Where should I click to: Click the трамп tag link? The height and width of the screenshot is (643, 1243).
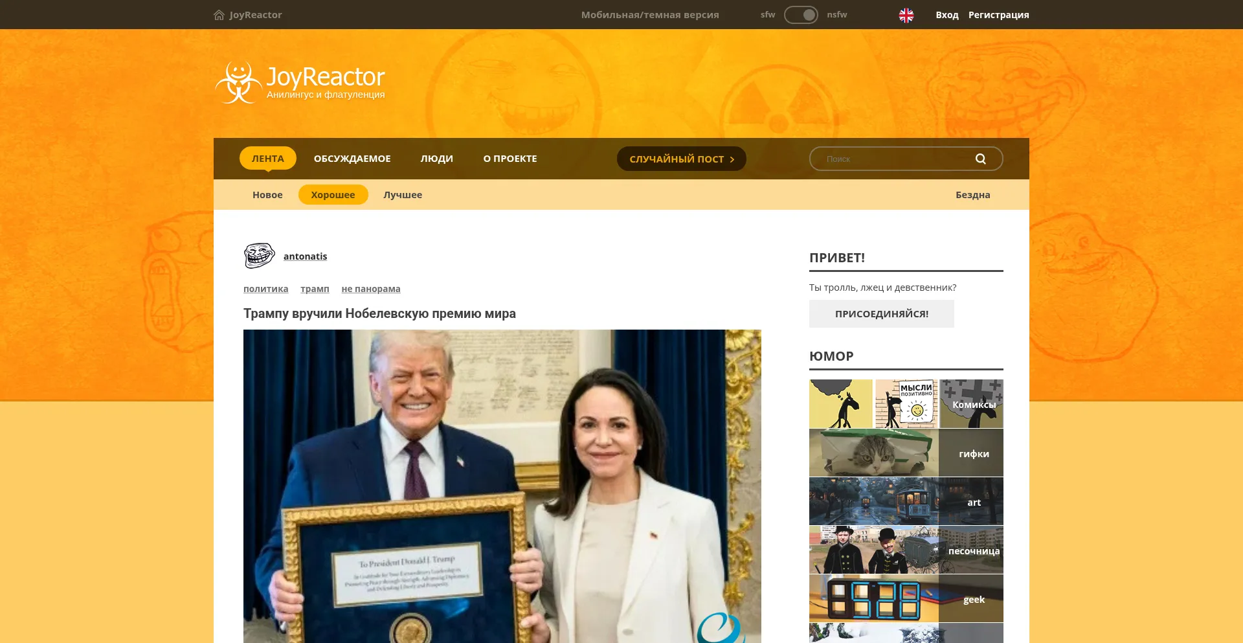coord(315,289)
